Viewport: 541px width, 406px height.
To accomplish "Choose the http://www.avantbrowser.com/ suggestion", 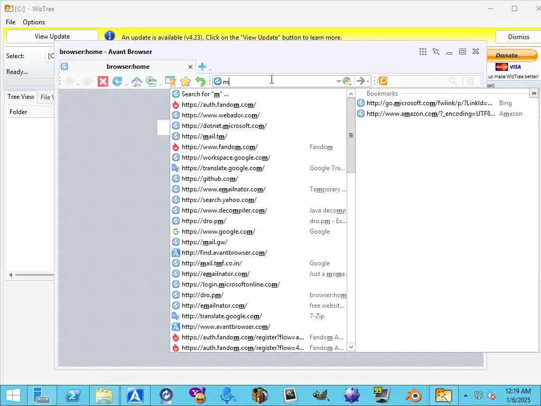I will click(x=259, y=327).
